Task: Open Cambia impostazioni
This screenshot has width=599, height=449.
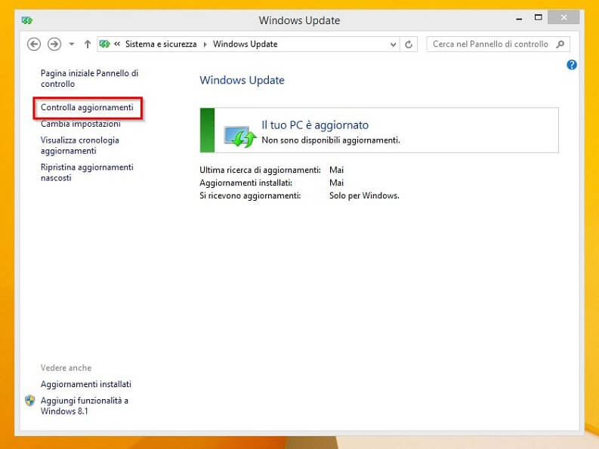Action: (81, 124)
